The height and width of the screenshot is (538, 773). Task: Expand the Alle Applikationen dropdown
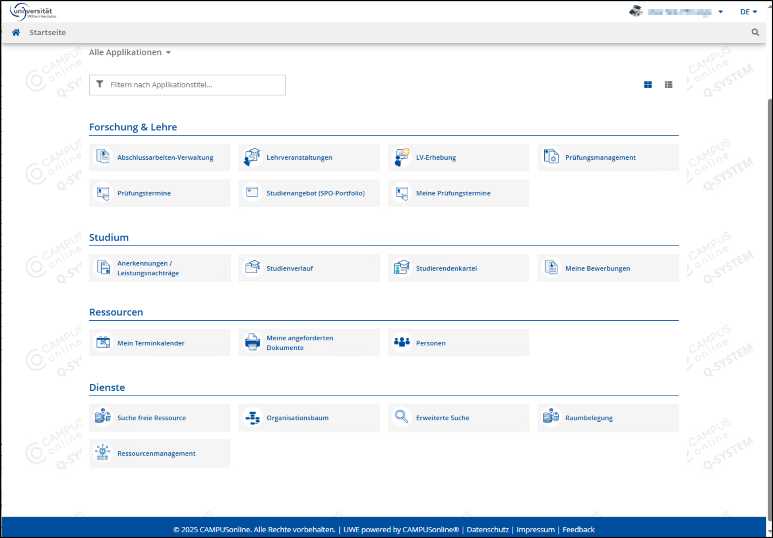pyautogui.click(x=130, y=52)
